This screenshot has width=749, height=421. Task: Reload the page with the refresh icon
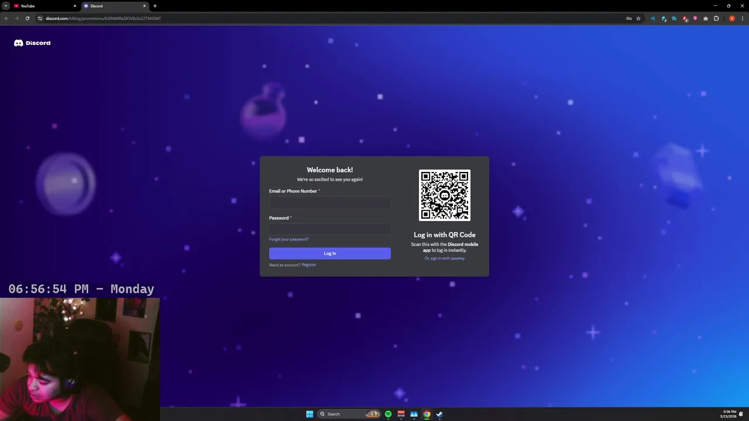tap(27, 18)
